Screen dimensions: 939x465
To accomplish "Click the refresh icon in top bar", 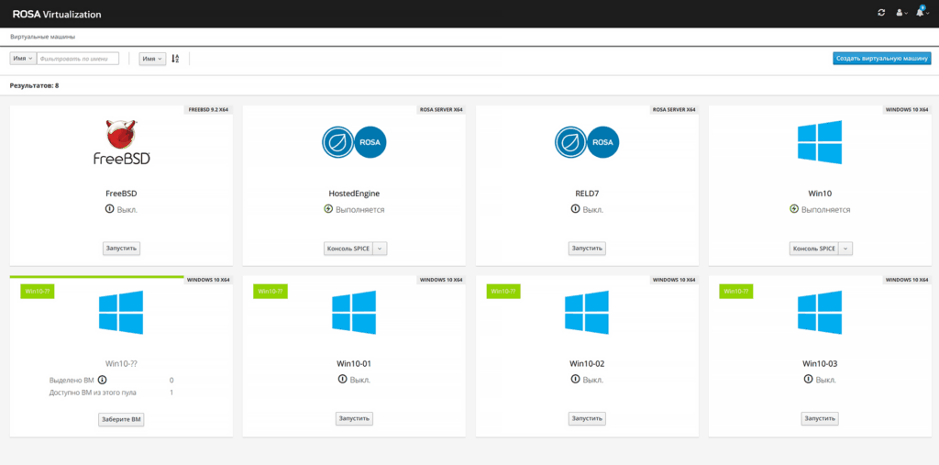I will click(881, 13).
